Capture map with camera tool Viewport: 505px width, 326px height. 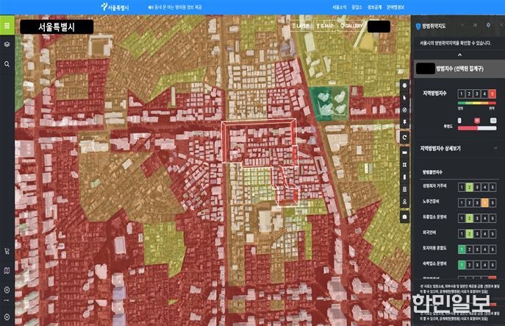(405, 217)
